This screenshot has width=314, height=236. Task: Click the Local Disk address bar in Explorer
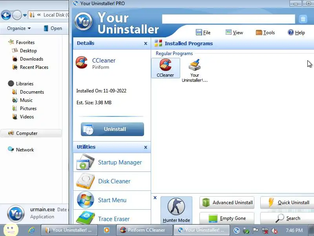pyautogui.click(x=49, y=15)
